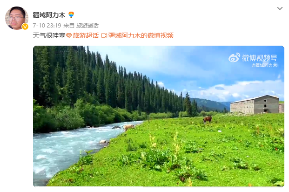The height and width of the screenshot is (192, 289).
Task: Click the white animal by the river
Action: coord(128,127)
